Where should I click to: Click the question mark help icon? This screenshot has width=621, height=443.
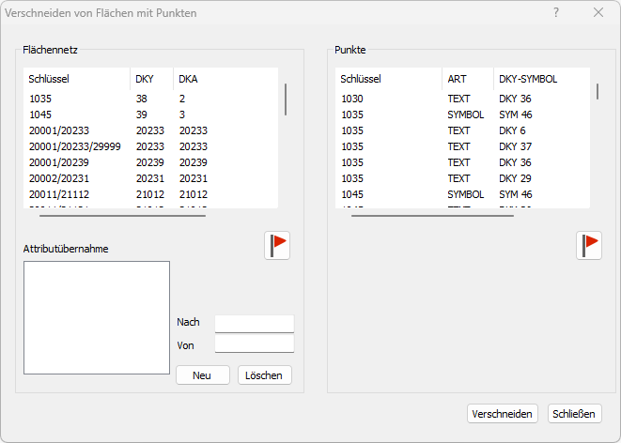(556, 12)
